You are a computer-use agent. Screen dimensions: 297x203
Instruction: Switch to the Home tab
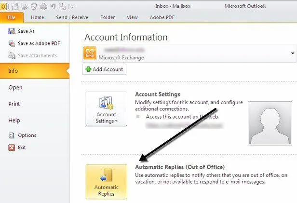(37, 17)
